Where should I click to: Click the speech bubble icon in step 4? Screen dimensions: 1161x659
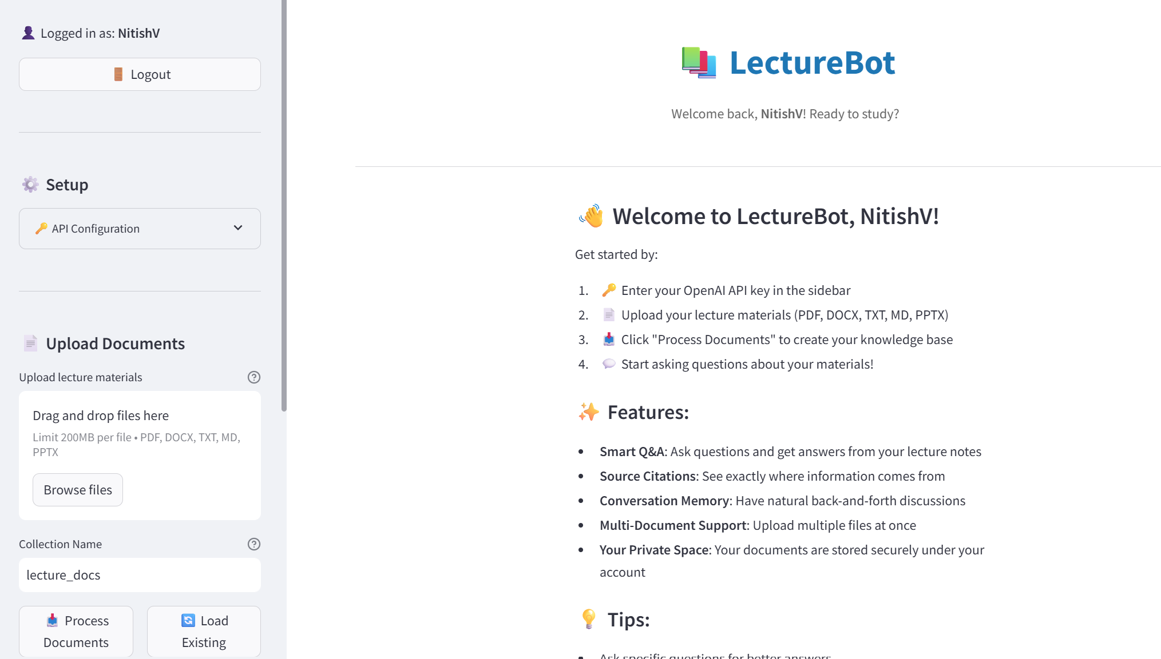click(609, 364)
